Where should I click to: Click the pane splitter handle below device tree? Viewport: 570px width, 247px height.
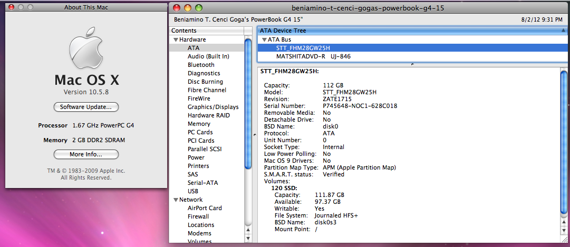[412, 64]
